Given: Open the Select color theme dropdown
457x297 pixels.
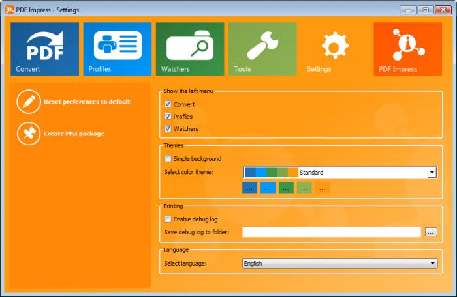Looking at the screenshot, I should [x=340, y=173].
